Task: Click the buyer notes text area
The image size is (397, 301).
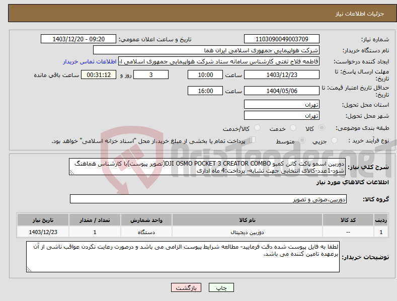Action: click(183, 257)
